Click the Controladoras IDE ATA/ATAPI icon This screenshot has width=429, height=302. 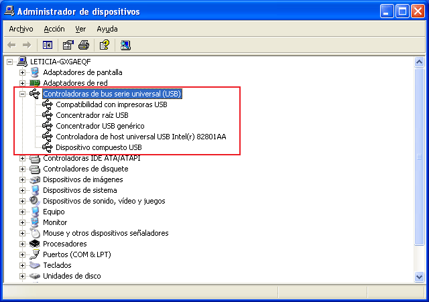pyautogui.click(x=35, y=159)
